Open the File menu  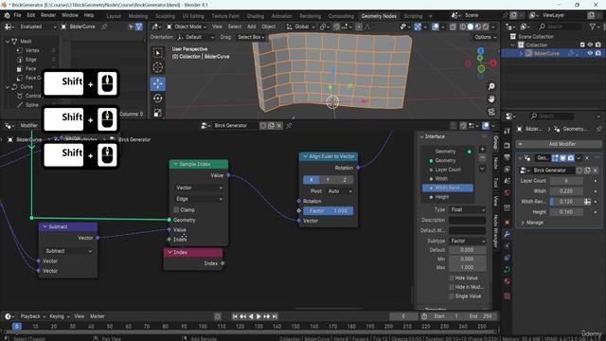(x=17, y=15)
